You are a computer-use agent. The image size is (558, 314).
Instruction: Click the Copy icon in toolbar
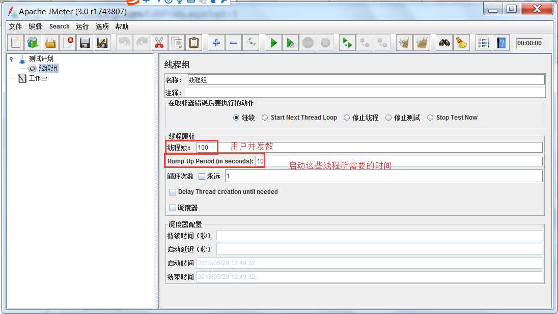pyautogui.click(x=177, y=43)
